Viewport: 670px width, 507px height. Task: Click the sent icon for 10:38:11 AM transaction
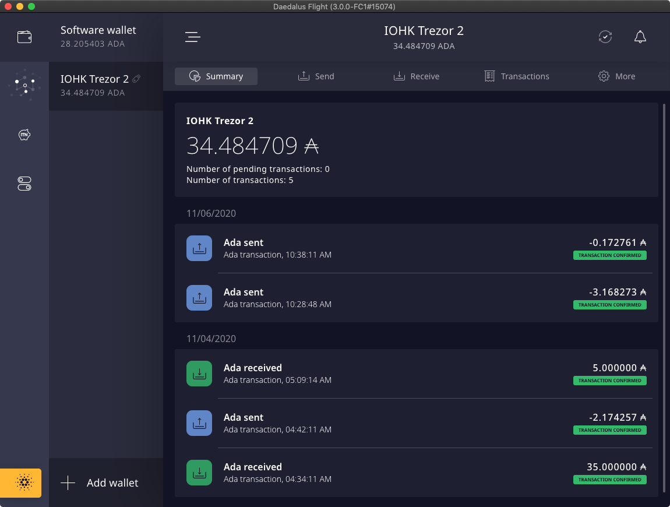(x=199, y=248)
